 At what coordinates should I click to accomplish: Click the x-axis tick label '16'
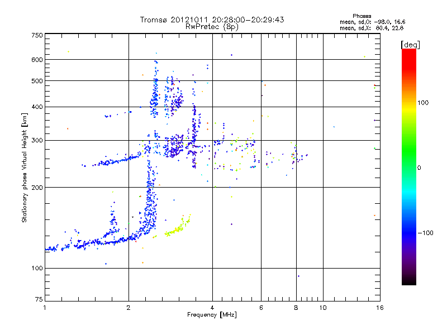[x=380, y=308]
